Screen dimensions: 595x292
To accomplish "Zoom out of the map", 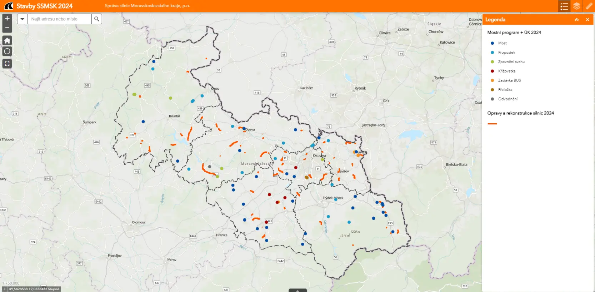I will click(x=7, y=28).
